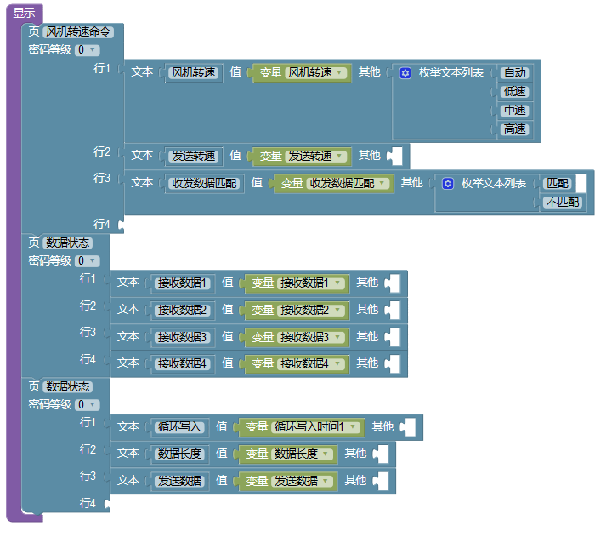The image size is (606, 537).
Task: Edit the 文本 field containing 循环写入
Action: pos(179,427)
